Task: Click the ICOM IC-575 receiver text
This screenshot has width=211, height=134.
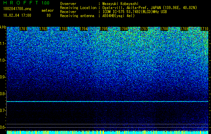Action: (x=135, y=12)
